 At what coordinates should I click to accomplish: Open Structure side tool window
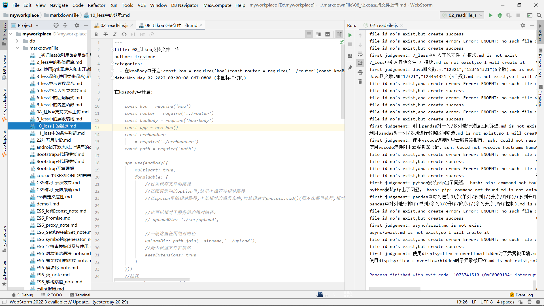[x=4, y=239]
